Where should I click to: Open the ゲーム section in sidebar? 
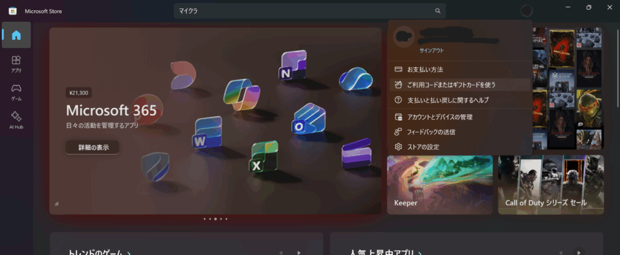pyautogui.click(x=16, y=91)
